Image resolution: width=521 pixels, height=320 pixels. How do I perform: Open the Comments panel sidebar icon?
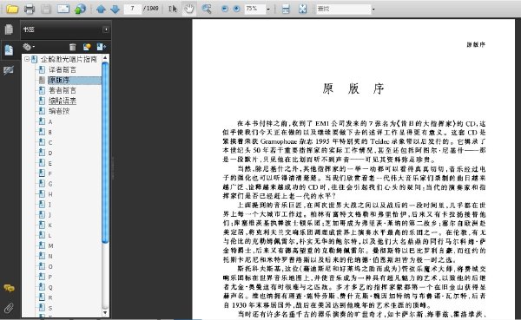[x=9, y=288]
